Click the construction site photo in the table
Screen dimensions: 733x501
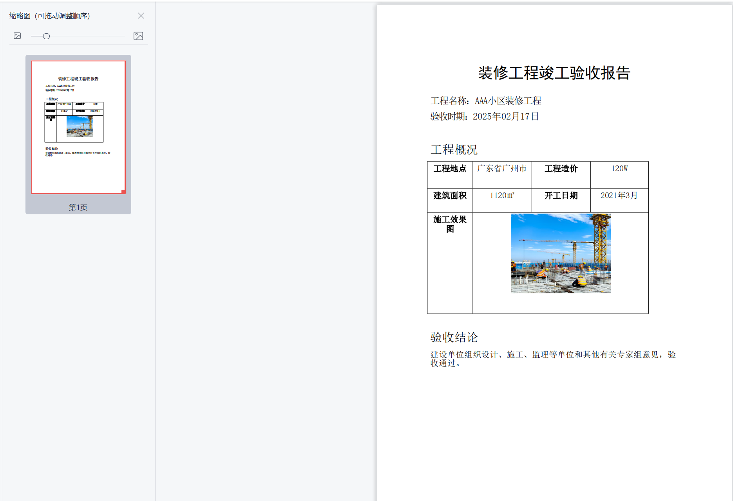point(560,253)
